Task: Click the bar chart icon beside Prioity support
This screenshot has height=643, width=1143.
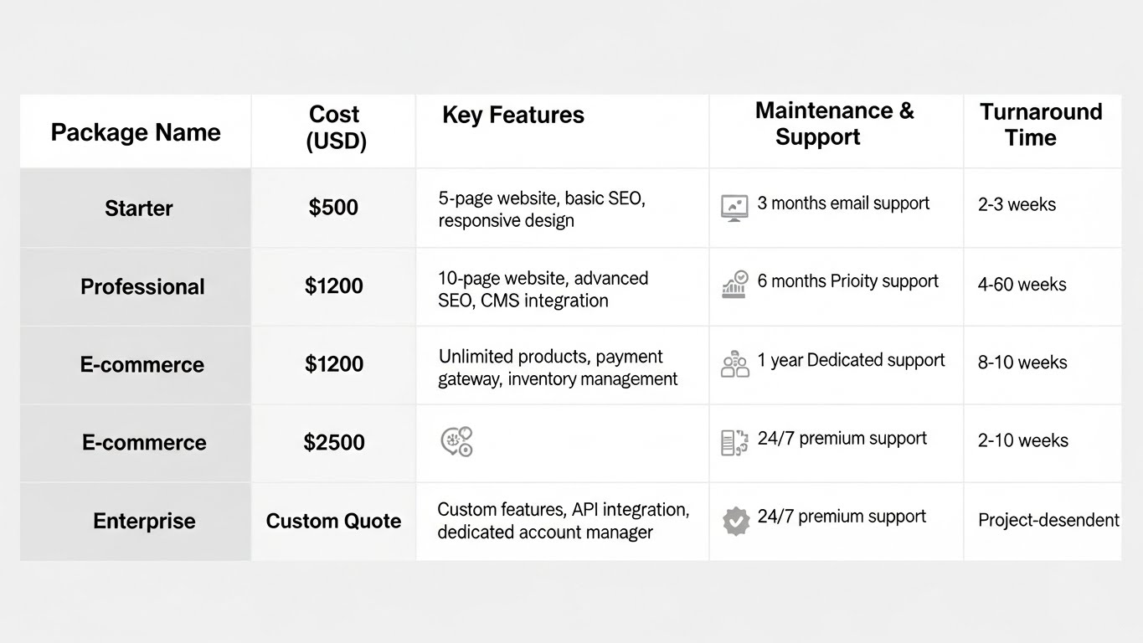Action: point(734,284)
